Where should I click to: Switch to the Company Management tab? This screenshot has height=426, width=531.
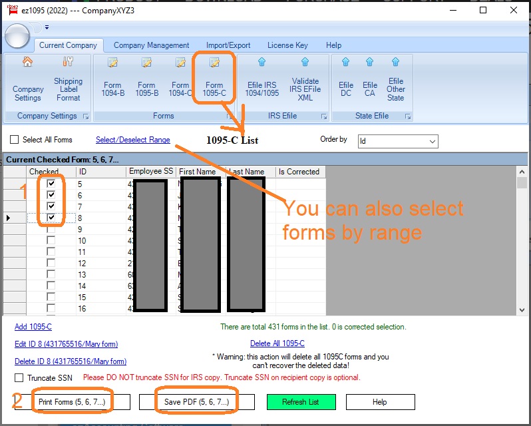pyautogui.click(x=151, y=45)
